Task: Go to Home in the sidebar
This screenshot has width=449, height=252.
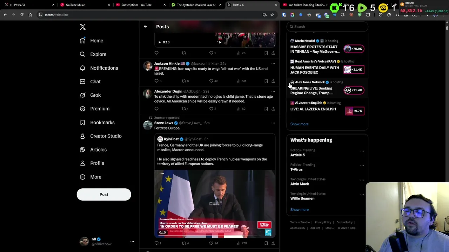Action: click(92, 41)
